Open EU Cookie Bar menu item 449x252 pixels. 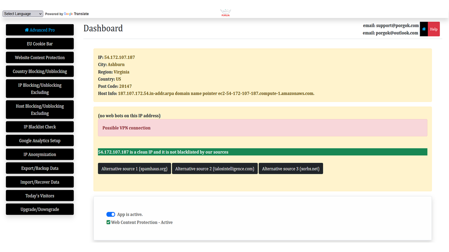[40, 44]
